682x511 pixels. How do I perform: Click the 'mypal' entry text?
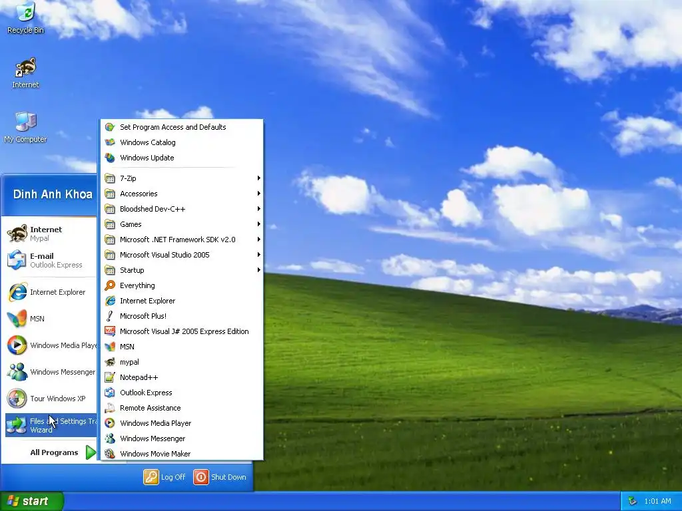click(129, 362)
